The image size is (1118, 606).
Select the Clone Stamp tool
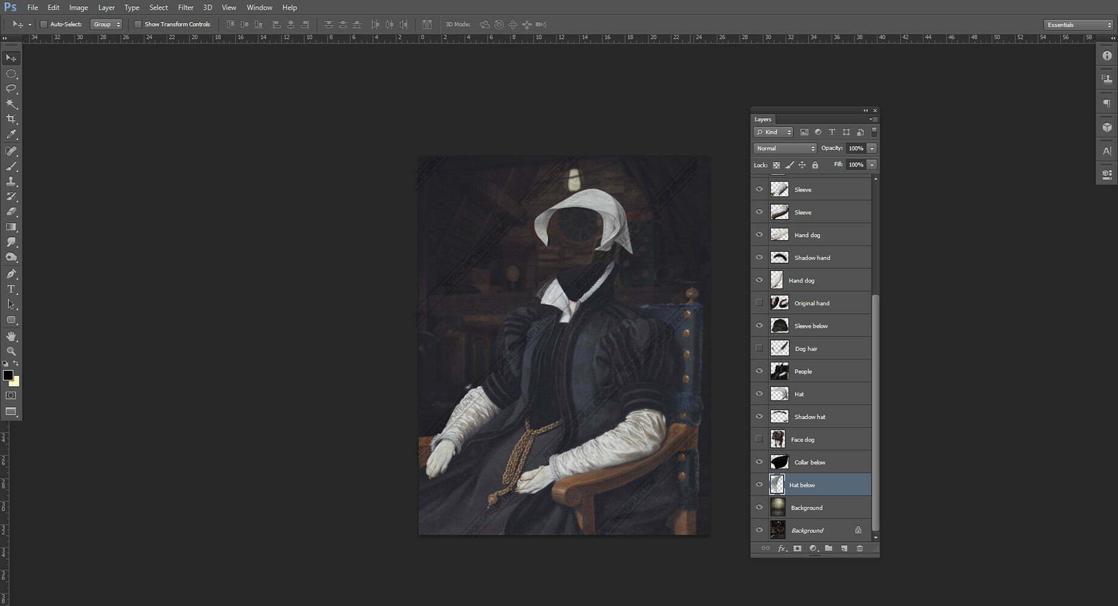(x=11, y=181)
